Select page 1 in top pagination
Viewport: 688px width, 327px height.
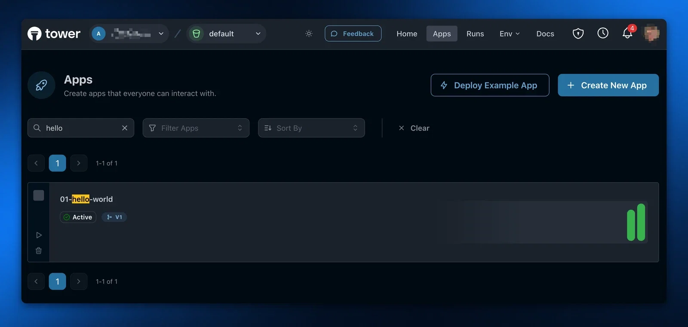tap(57, 163)
